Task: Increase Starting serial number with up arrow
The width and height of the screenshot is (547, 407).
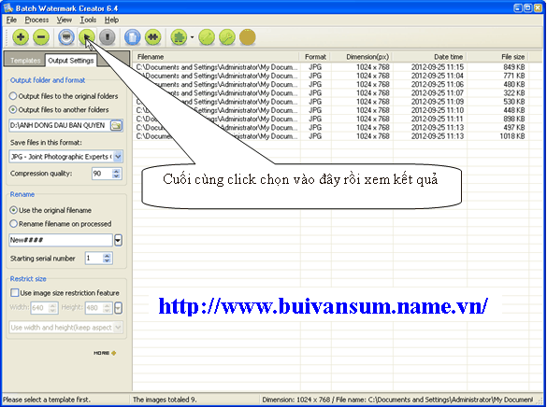Action: [x=108, y=256]
